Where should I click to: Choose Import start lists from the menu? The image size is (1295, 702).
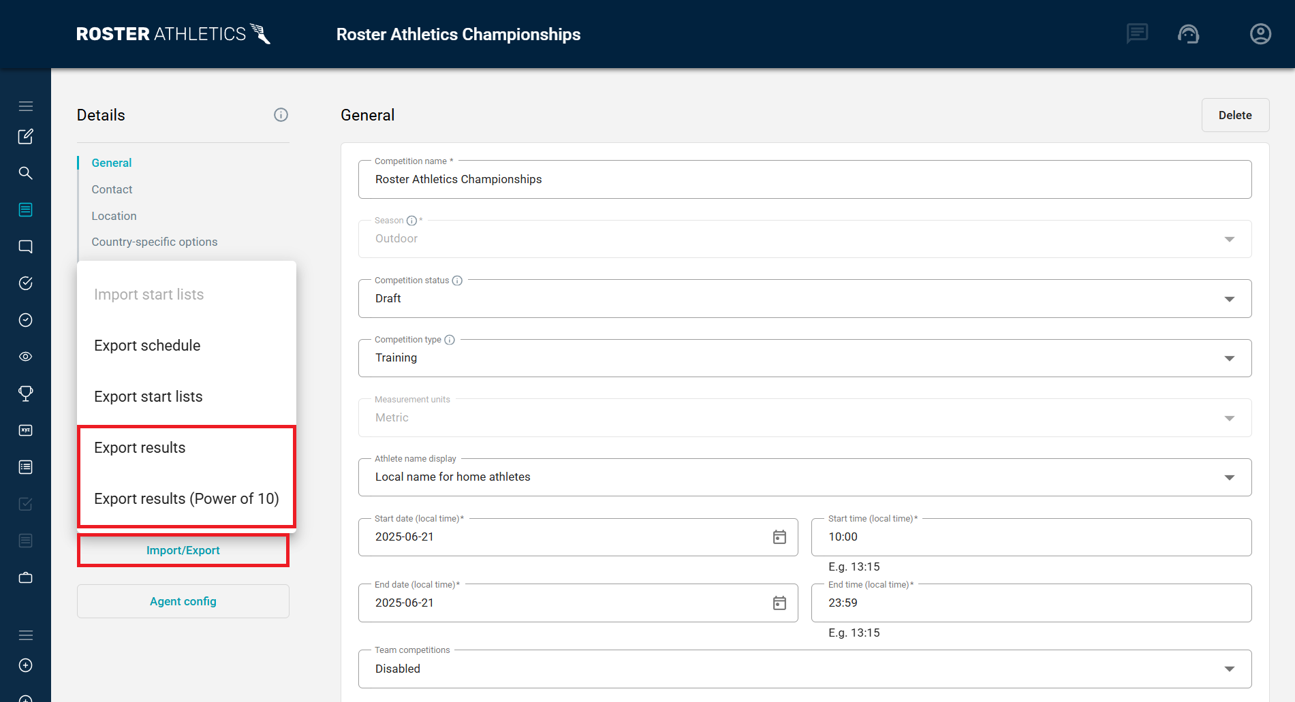point(187,295)
